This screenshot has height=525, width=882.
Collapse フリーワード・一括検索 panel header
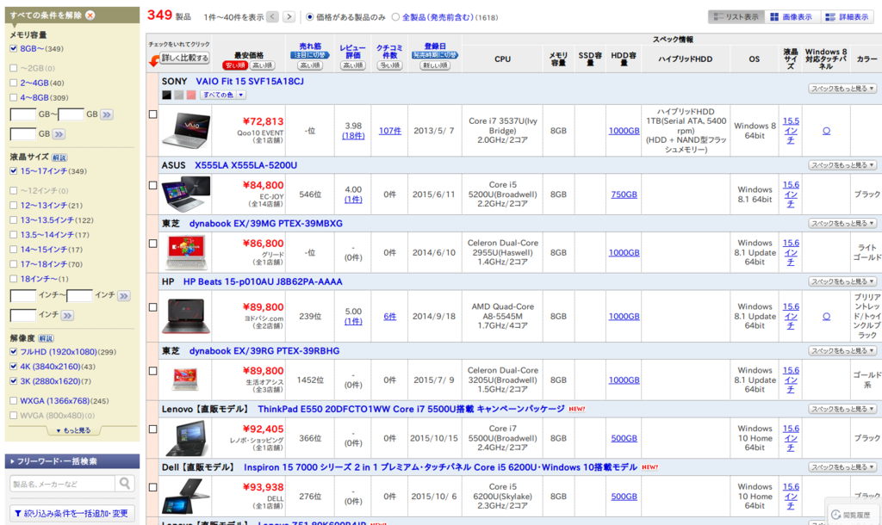pyautogui.click(x=72, y=461)
